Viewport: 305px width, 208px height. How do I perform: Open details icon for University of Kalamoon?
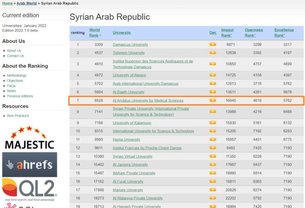tap(212, 123)
